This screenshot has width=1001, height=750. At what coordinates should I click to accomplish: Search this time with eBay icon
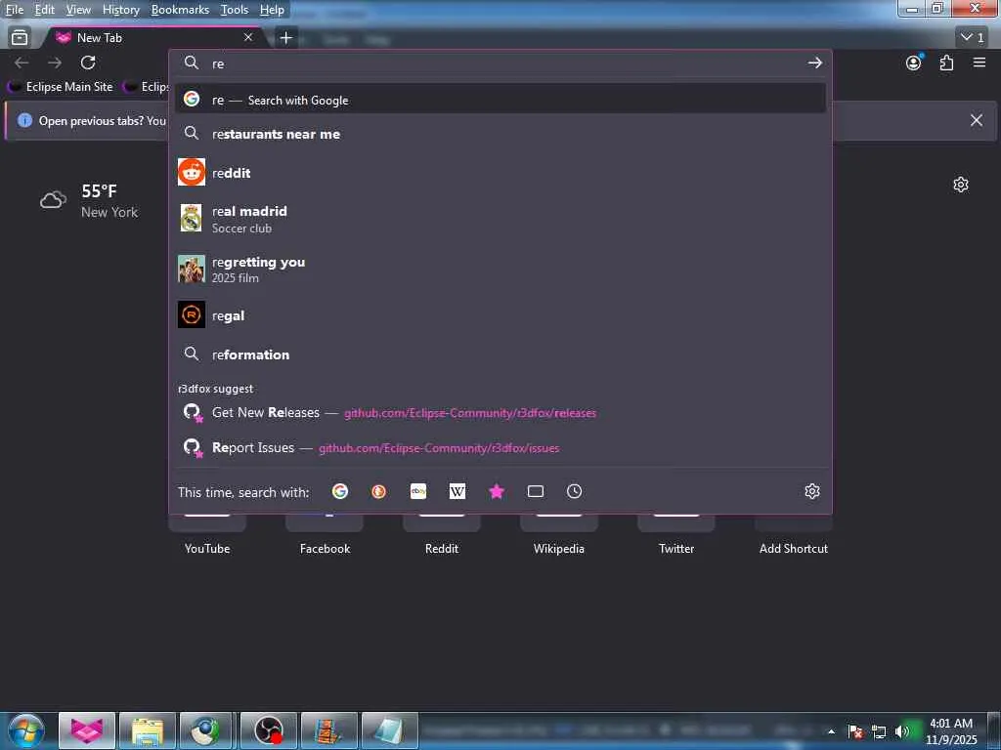pyautogui.click(x=418, y=491)
